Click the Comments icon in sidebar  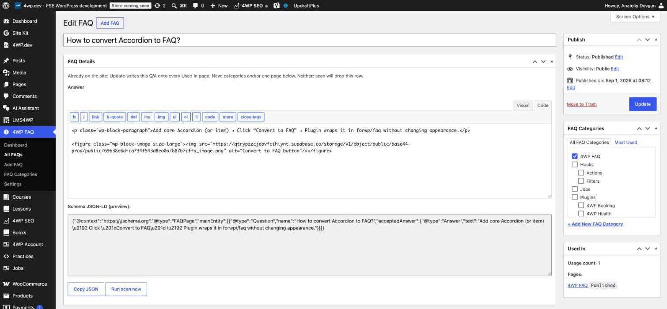6,96
